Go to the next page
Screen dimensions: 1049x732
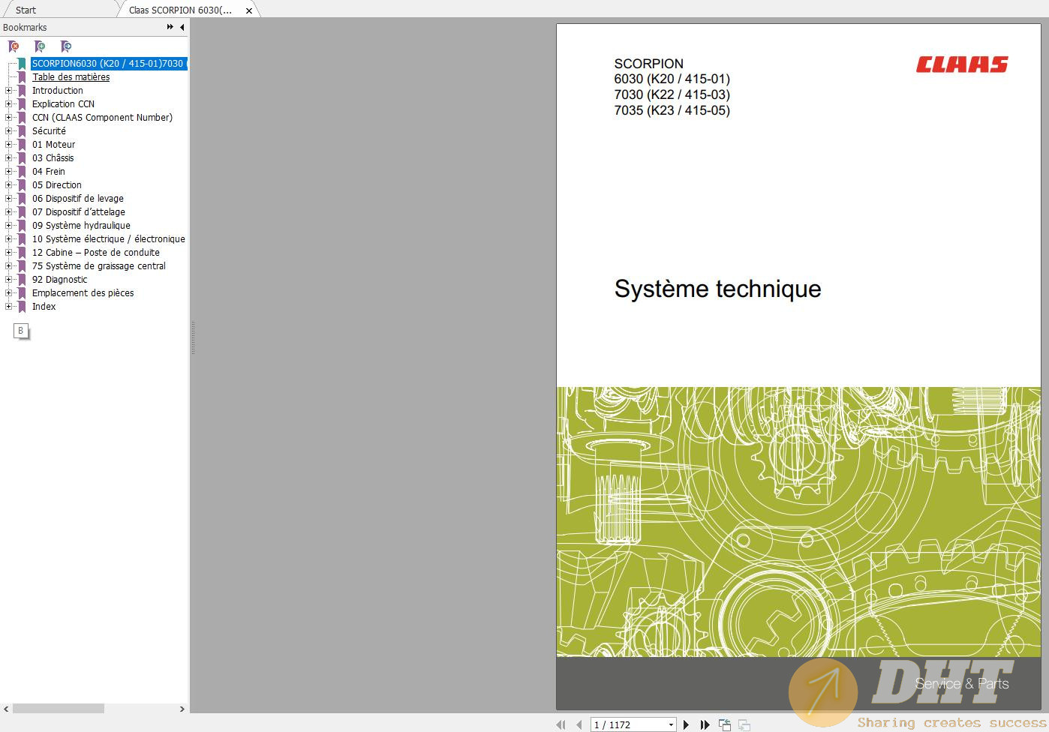tap(686, 724)
